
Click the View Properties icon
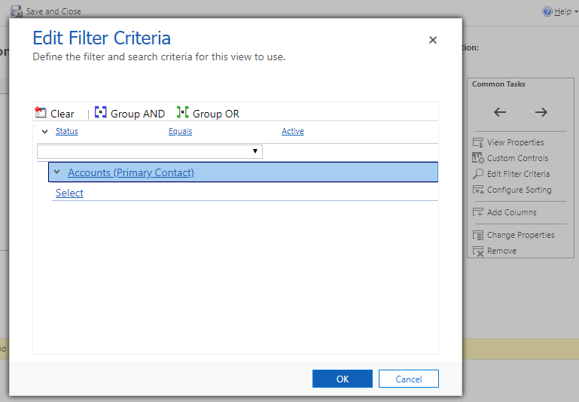(477, 142)
